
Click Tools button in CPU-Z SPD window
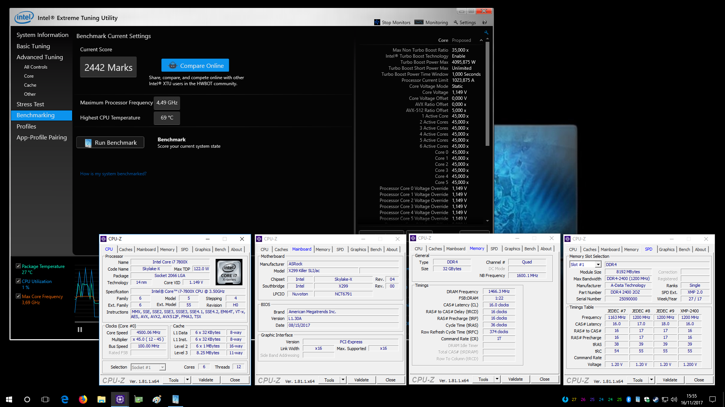[637, 380]
